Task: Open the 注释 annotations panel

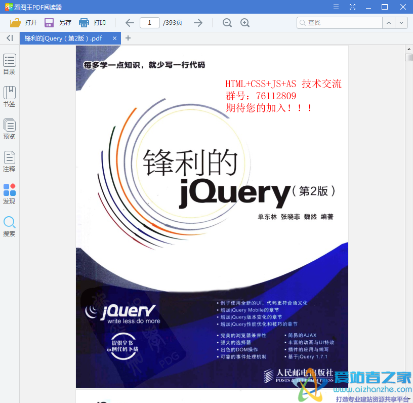Action: (10, 162)
